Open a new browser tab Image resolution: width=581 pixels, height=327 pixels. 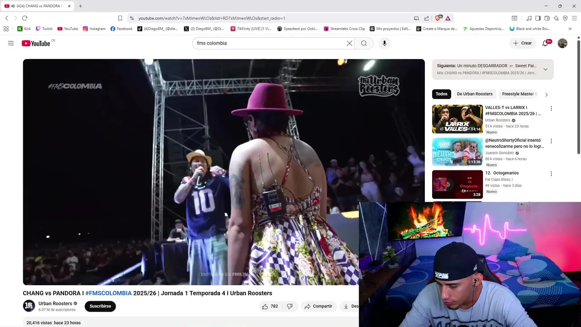tap(80, 6)
